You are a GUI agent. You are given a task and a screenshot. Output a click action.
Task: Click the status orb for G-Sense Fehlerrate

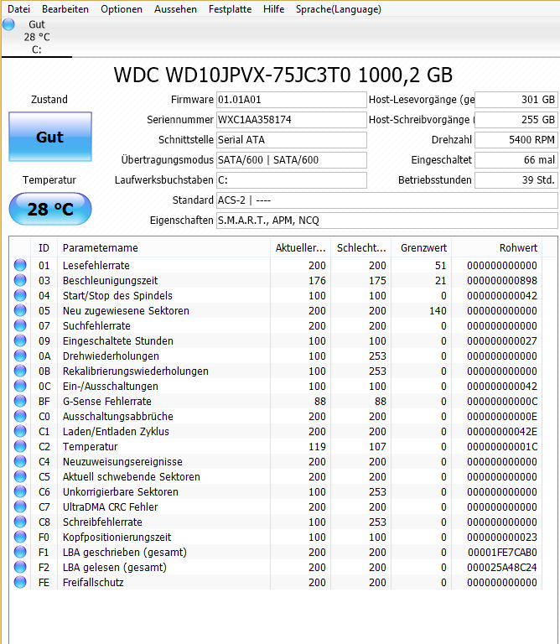[20, 402]
